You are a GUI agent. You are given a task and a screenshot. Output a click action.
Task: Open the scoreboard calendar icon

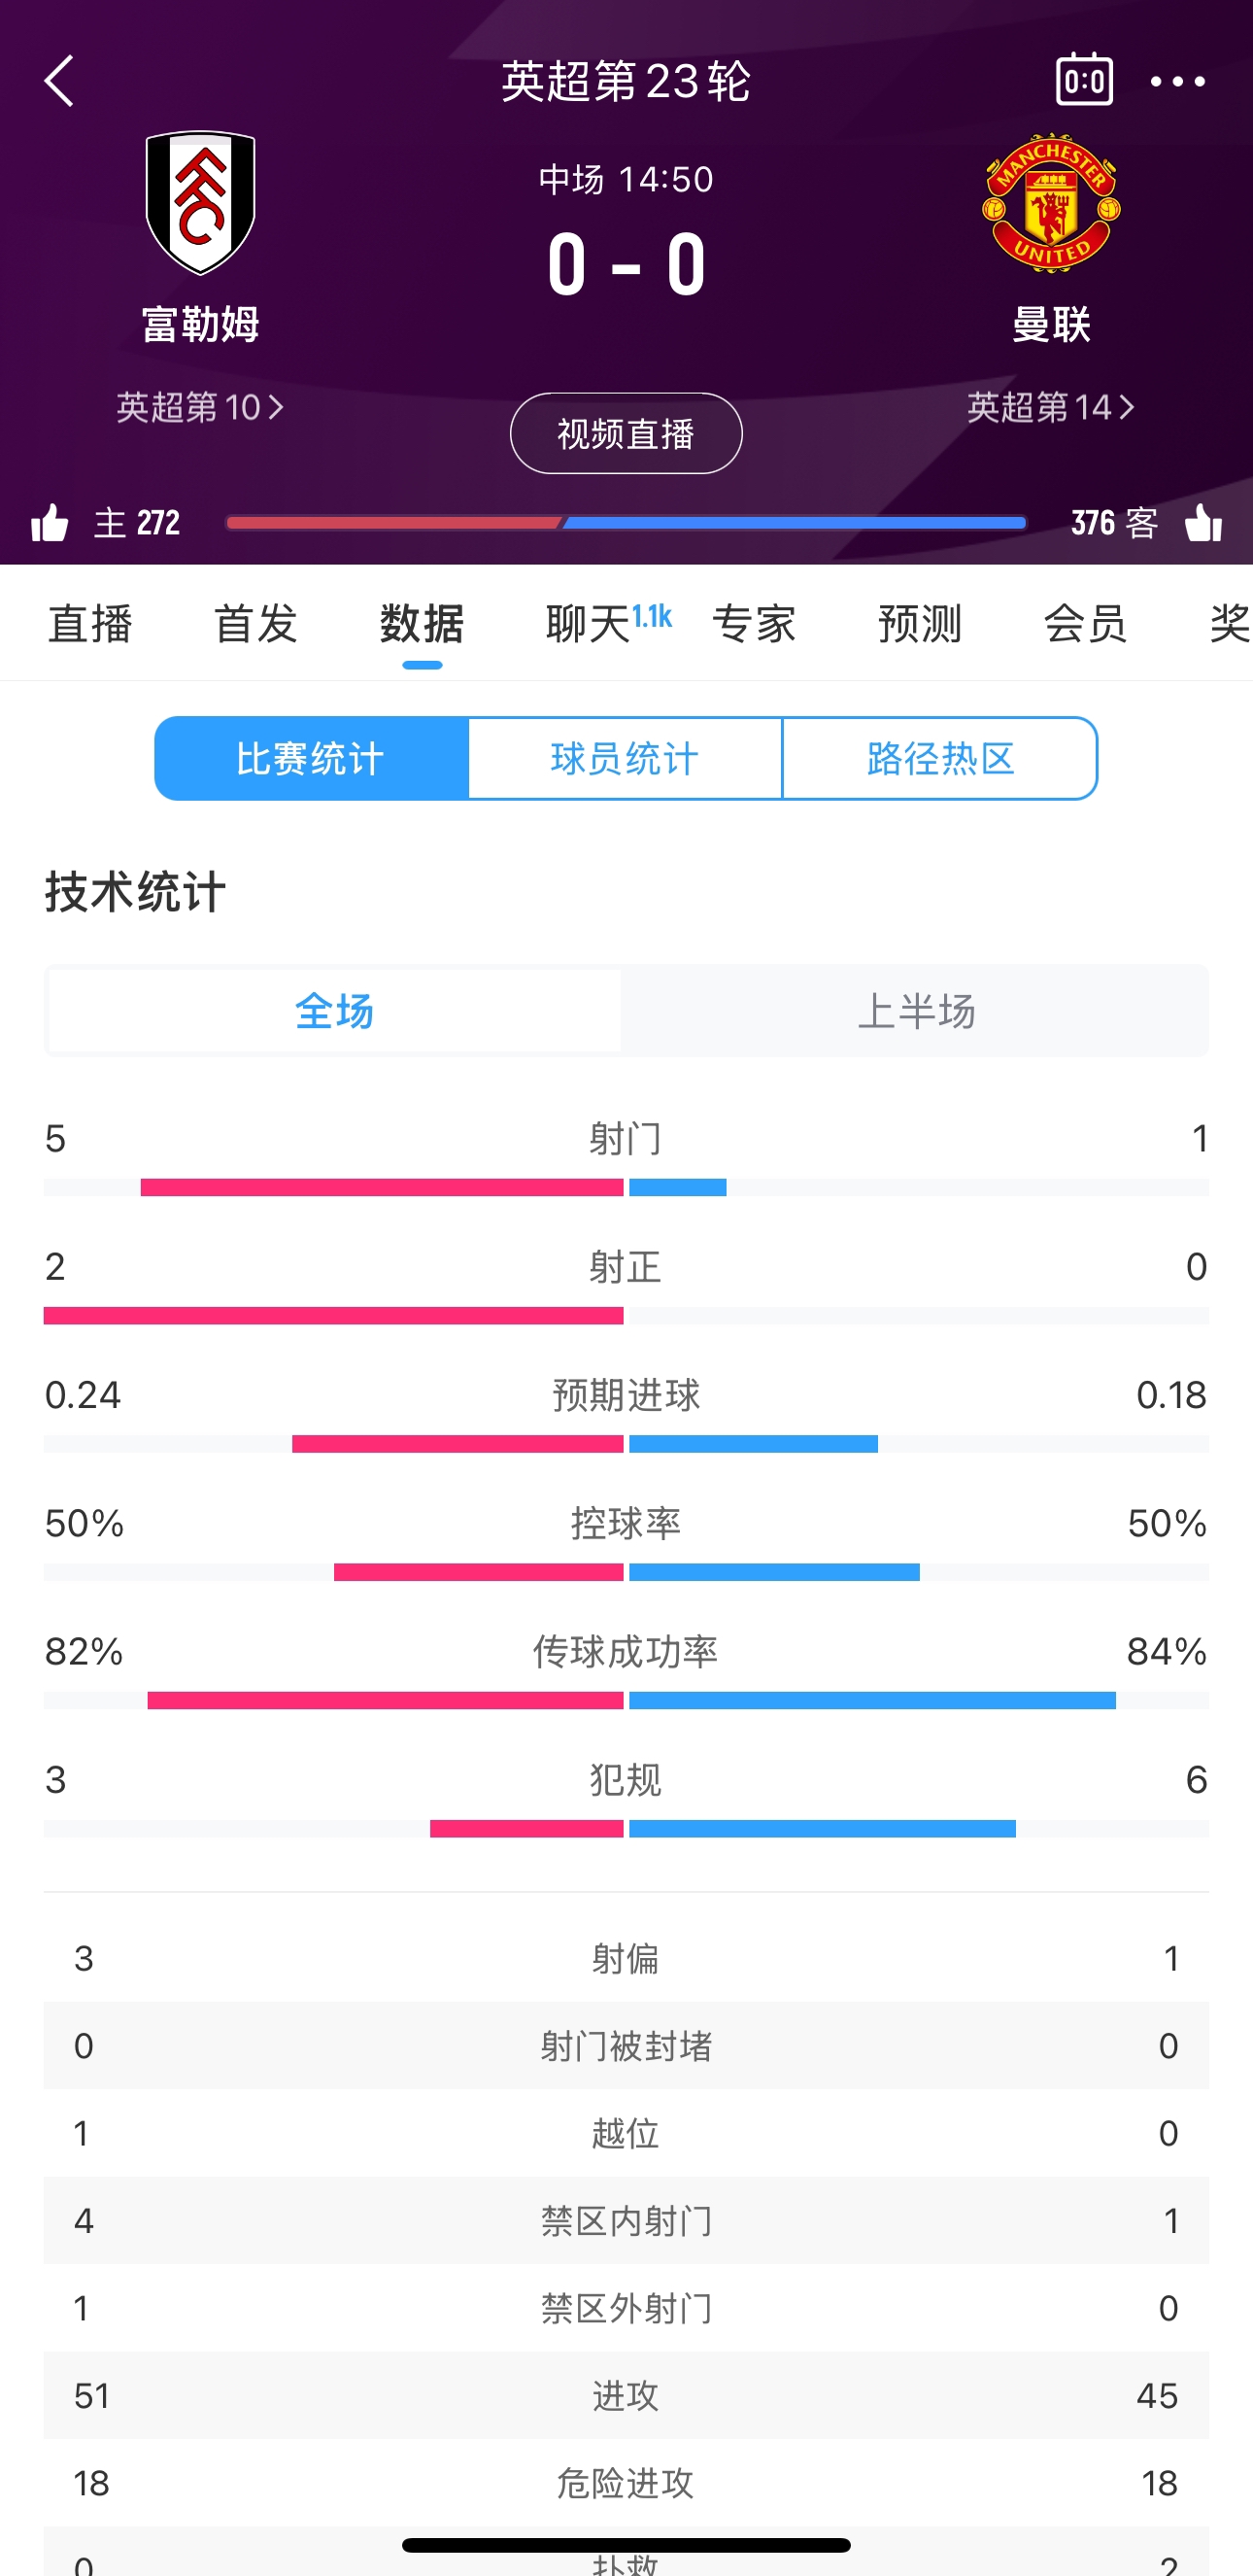pos(1084,80)
